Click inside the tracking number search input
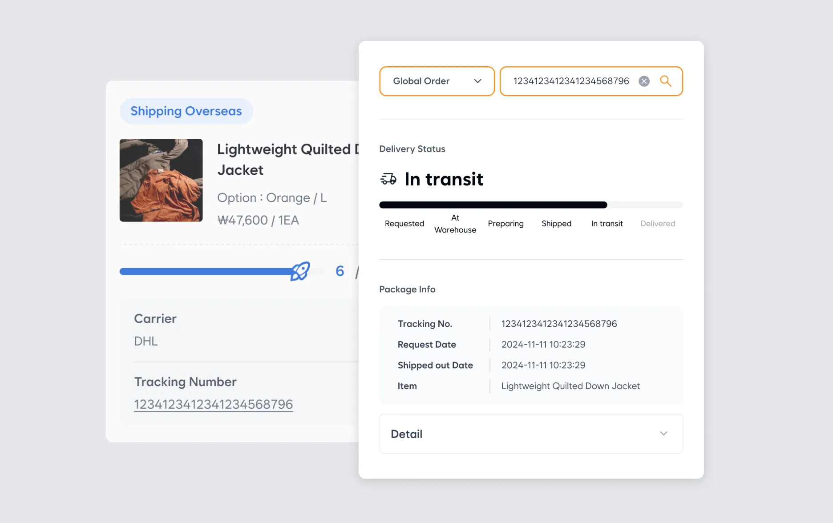Image resolution: width=833 pixels, height=523 pixels. pos(572,81)
